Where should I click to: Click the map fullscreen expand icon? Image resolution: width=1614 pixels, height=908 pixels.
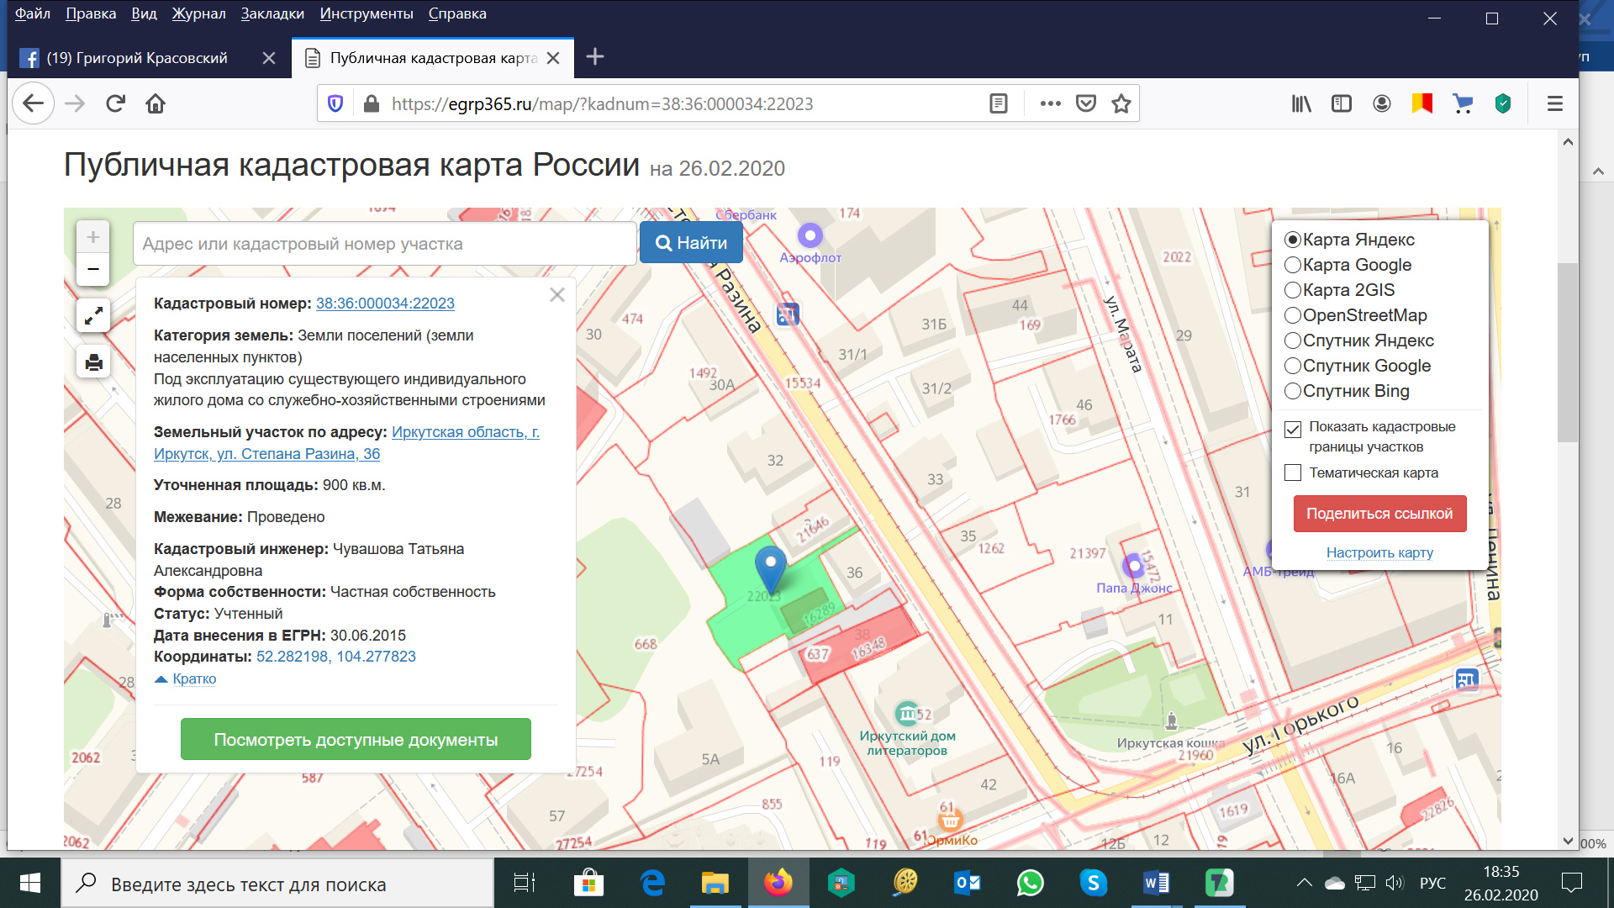click(x=93, y=316)
